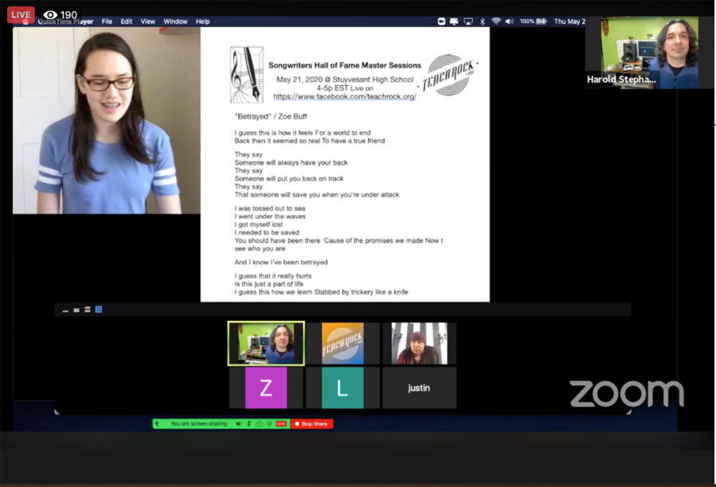Select minimized video panel layout icon
This screenshot has width=716, height=487.
65,310
